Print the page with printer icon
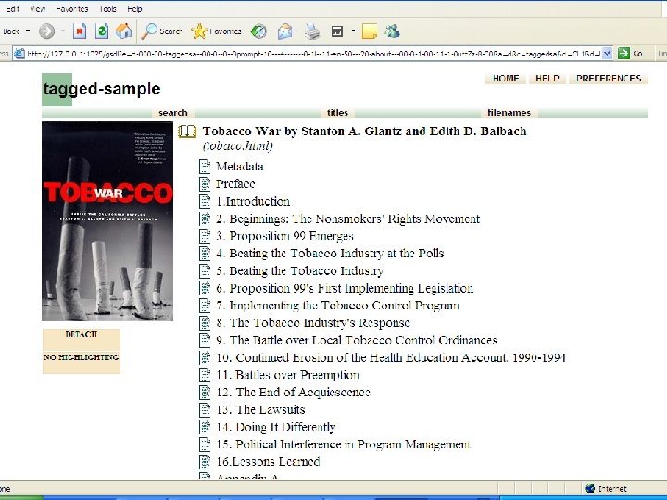The height and width of the screenshot is (500, 667). click(x=312, y=31)
